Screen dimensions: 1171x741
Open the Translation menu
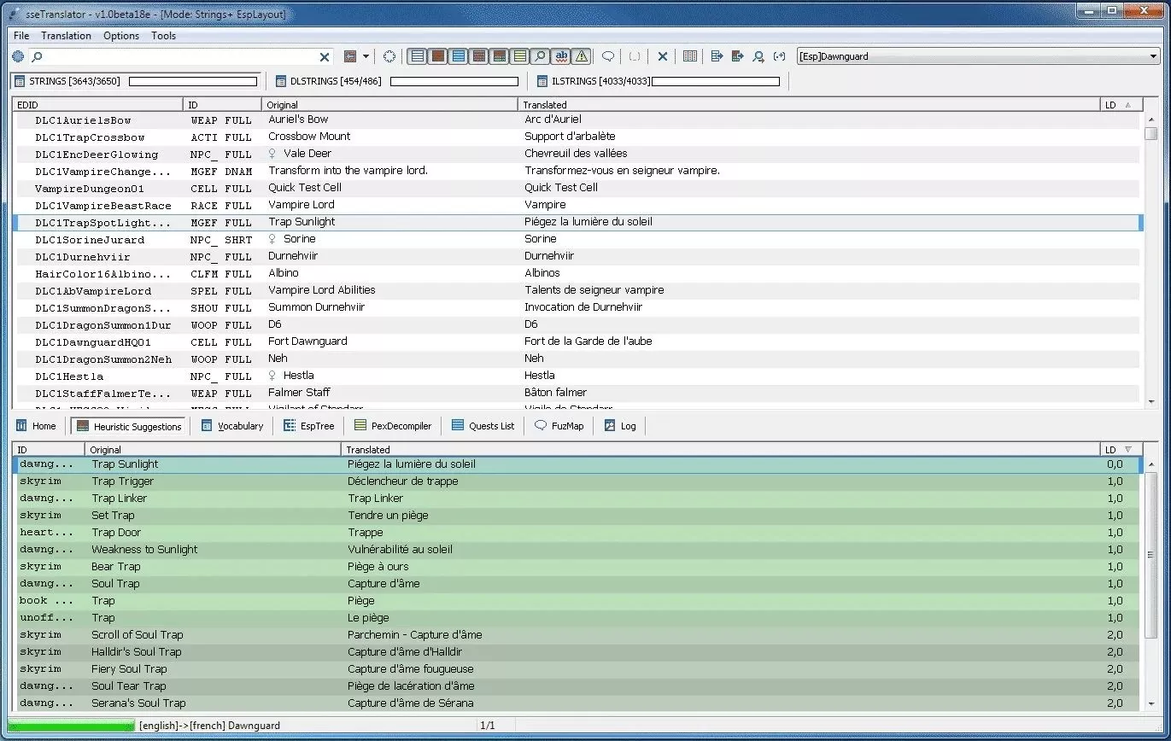(66, 36)
